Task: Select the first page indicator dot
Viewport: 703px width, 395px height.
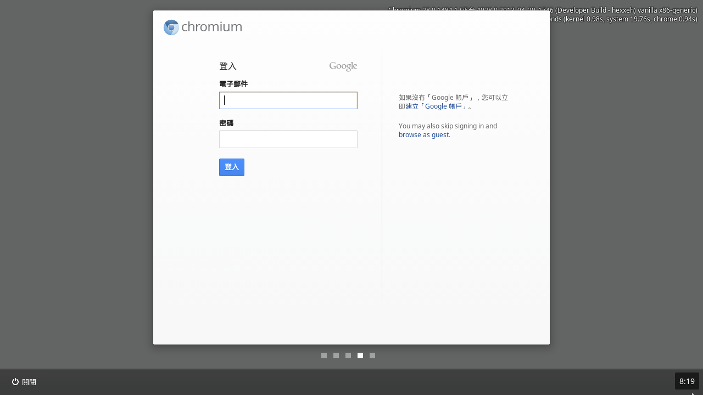Action: (324, 356)
